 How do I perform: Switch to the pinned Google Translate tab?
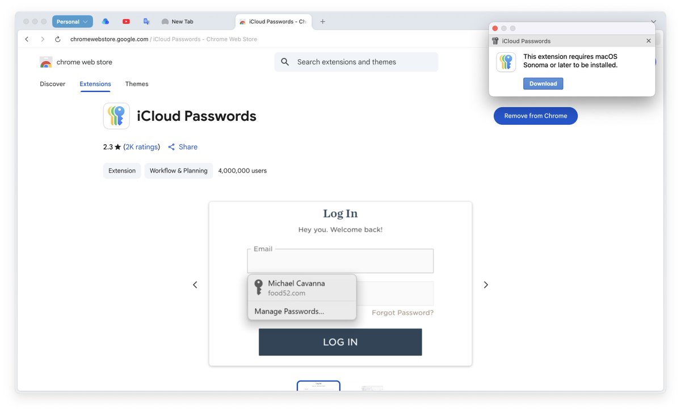[x=146, y=22]
